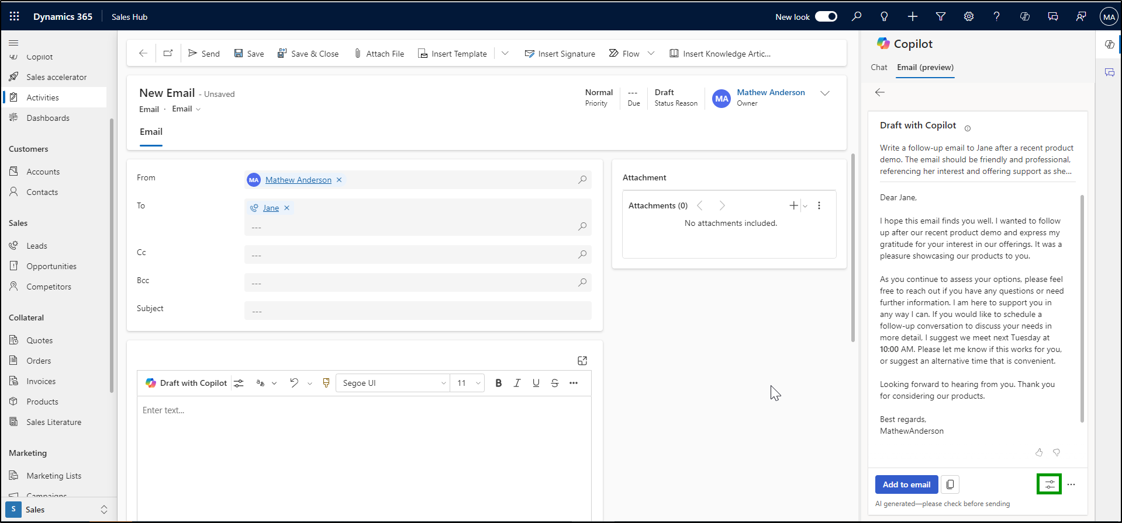Click Insert Knowledge Article
This screenshot has height=523, width=1122.
pyautogui.click(x=720, y=53)
